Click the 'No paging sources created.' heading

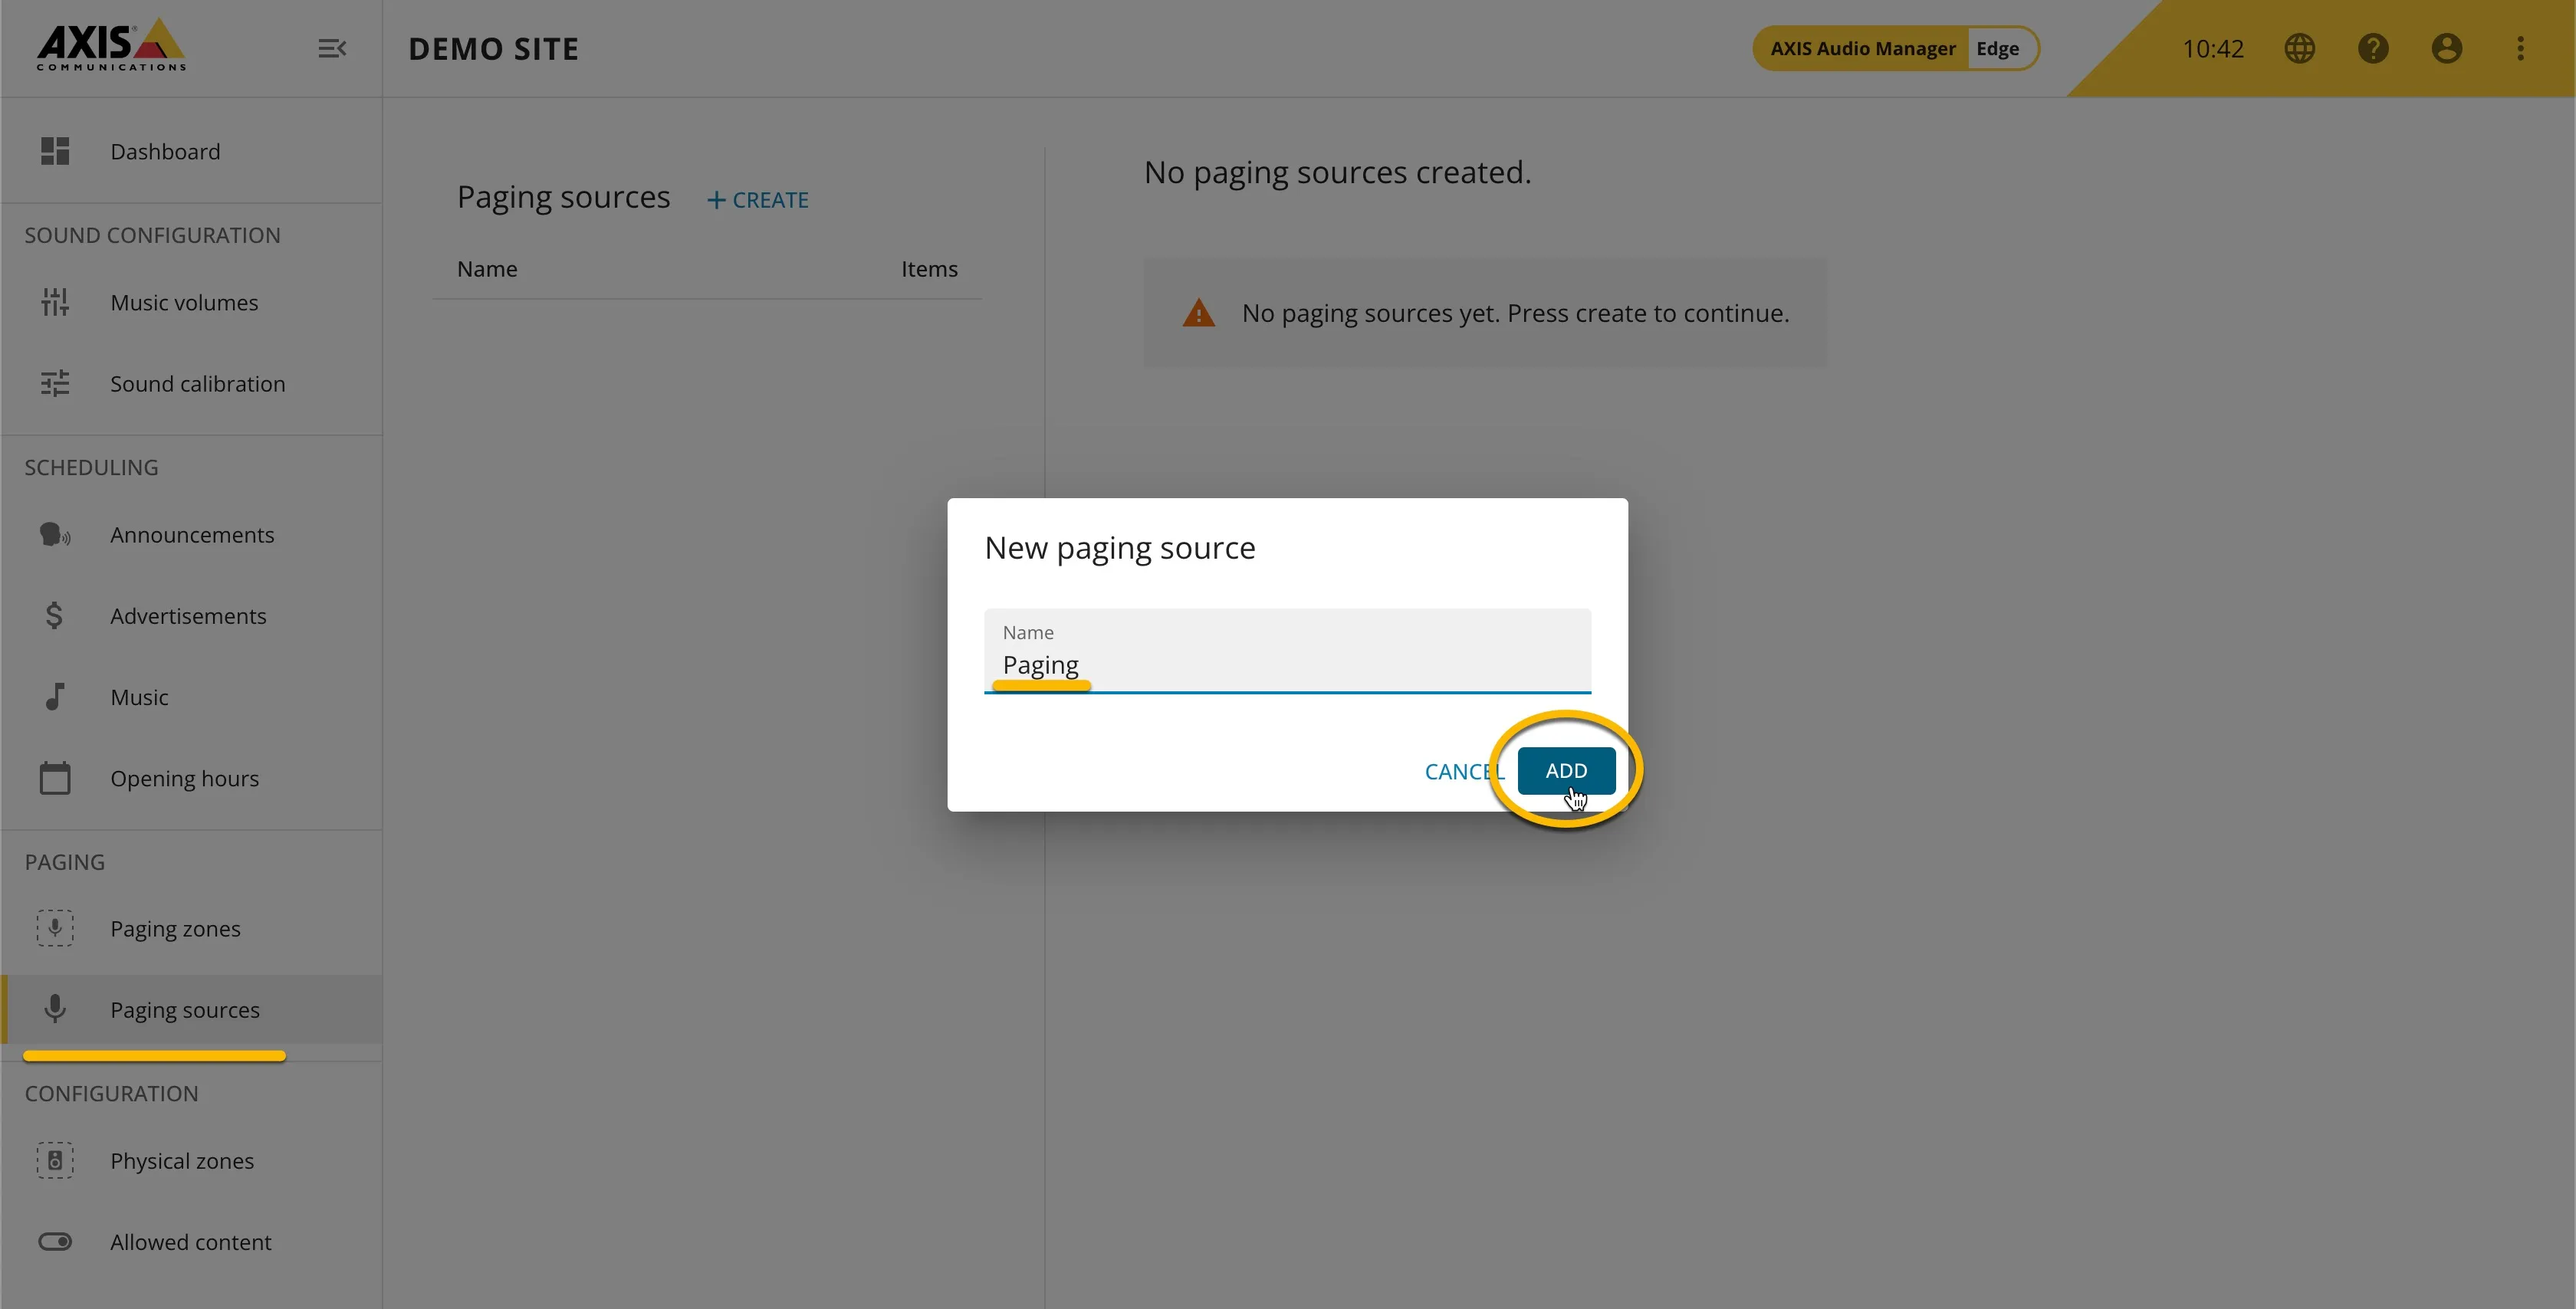pos(1337,172)
